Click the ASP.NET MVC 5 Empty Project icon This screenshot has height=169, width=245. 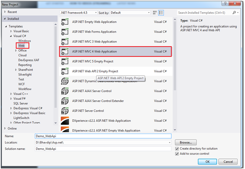pyautogui.click(x=65, y=61)
